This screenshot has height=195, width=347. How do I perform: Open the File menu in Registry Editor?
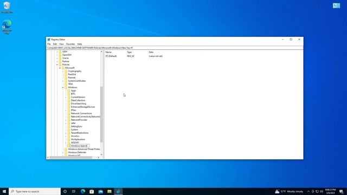tap(49, 44)
